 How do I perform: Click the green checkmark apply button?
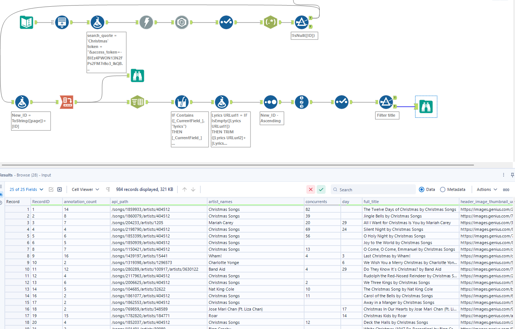coord(321,189)
